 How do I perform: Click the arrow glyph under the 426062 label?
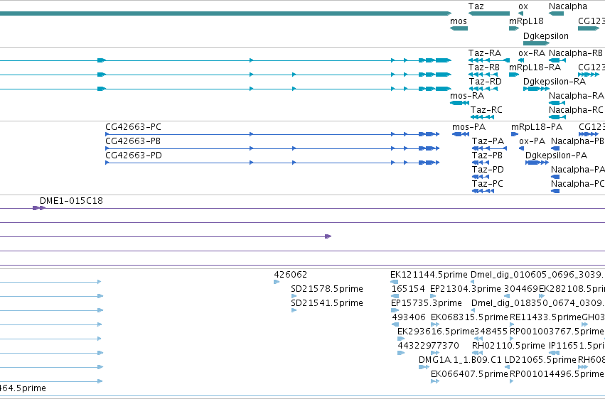277,282
